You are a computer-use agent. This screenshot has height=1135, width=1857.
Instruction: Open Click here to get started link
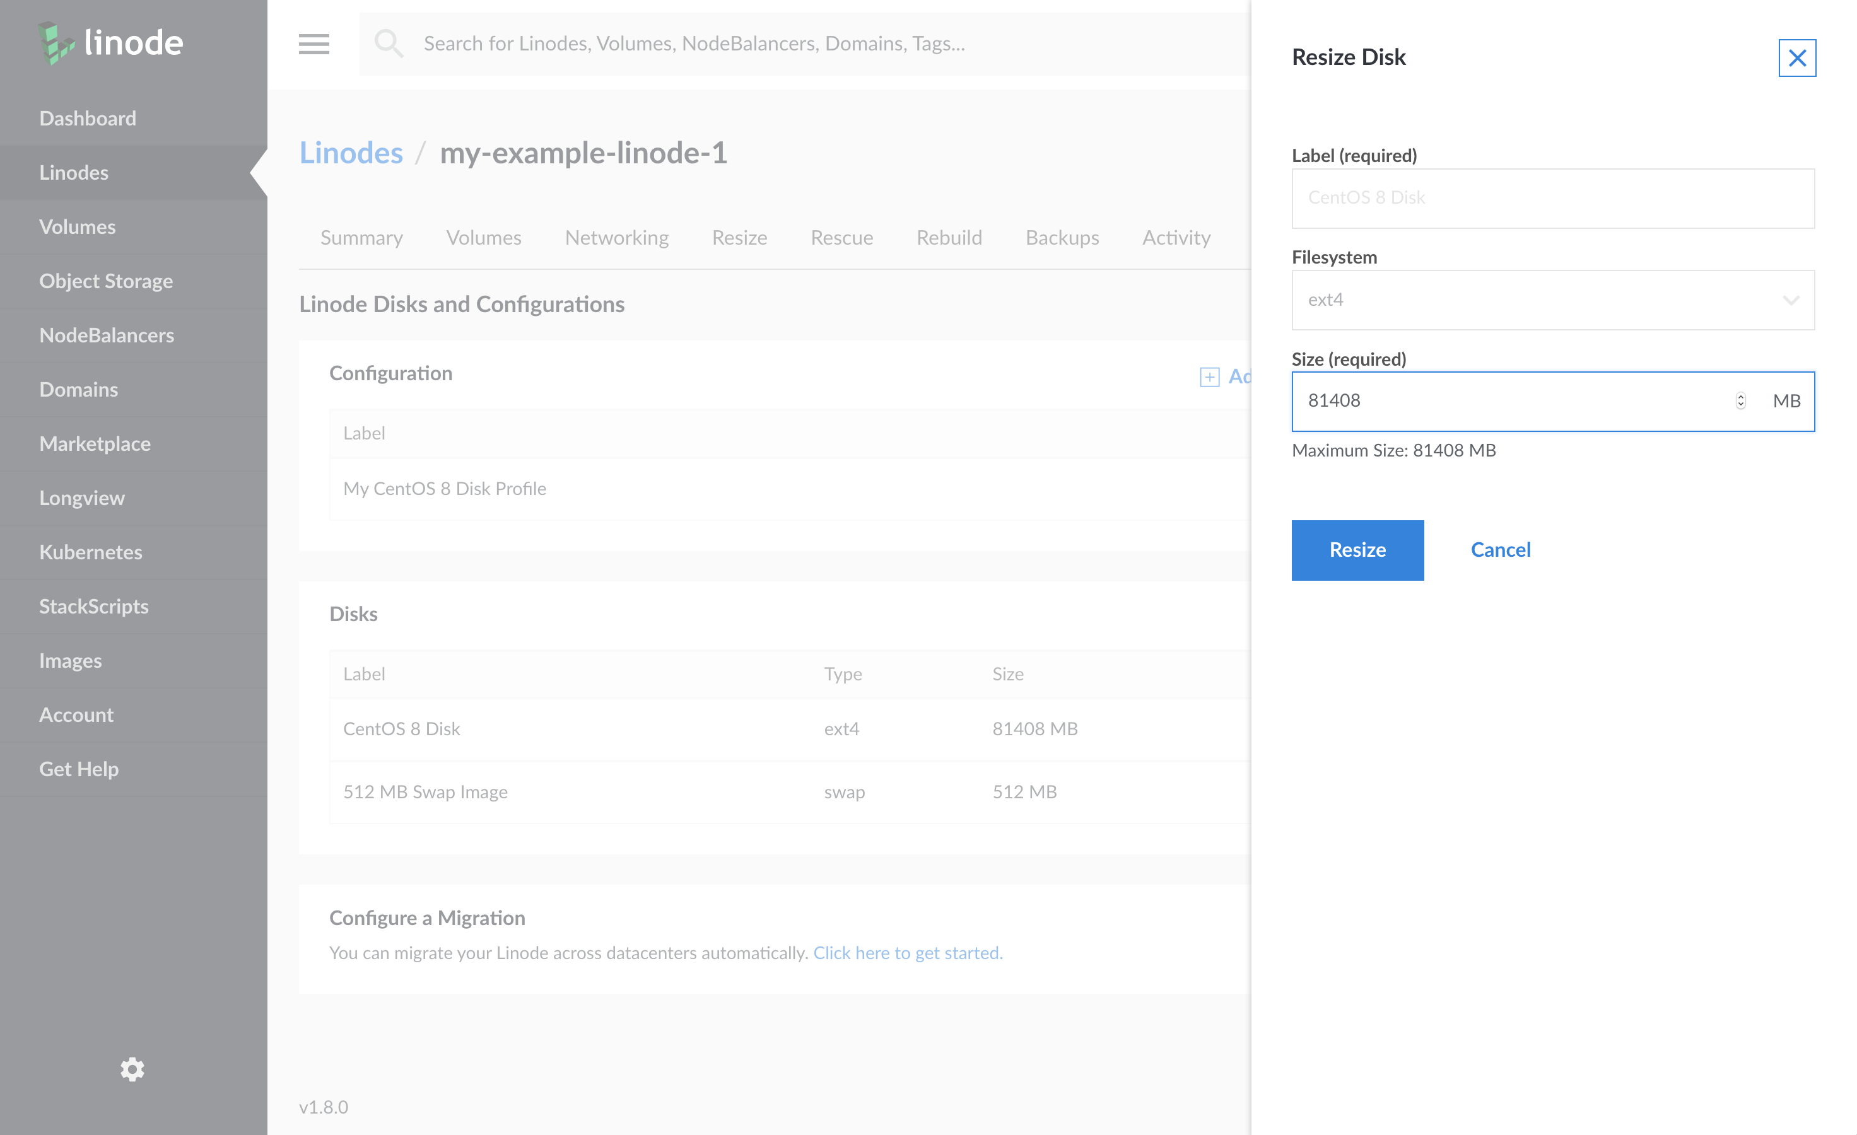click(x=908, y=953)
